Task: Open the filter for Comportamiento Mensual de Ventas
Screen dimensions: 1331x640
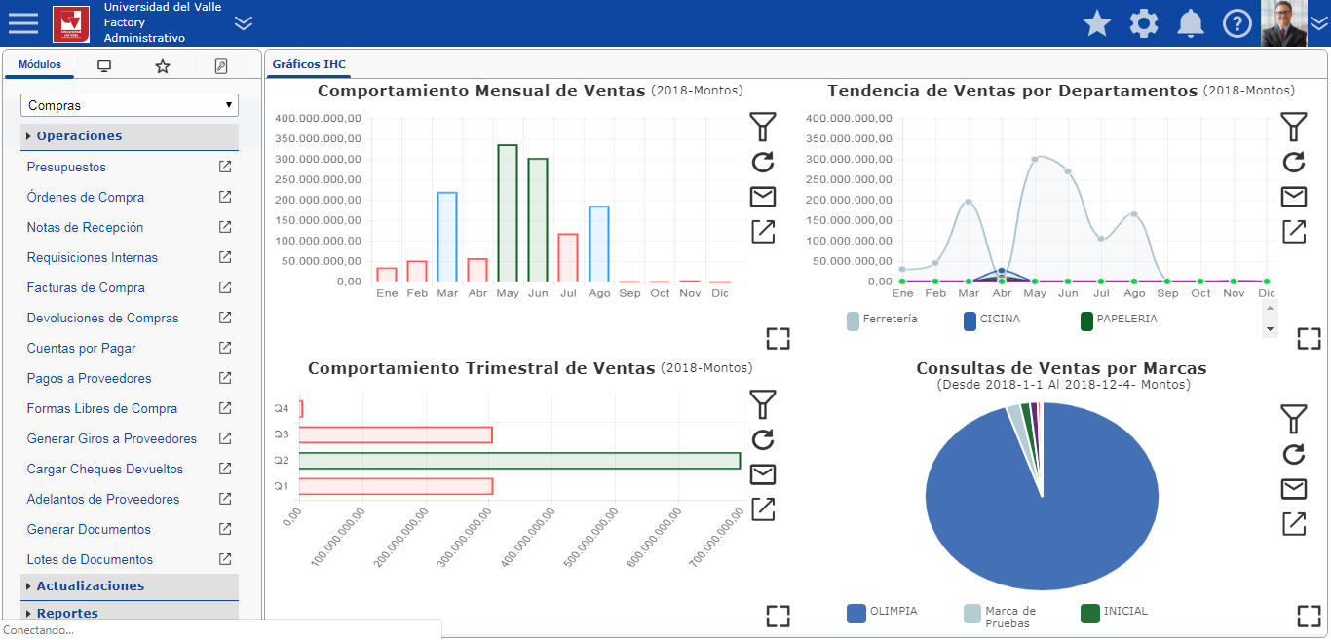Action: click(x=763, y=127)
